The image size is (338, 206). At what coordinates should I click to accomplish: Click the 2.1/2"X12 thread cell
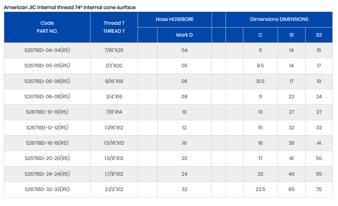[114, 189]
